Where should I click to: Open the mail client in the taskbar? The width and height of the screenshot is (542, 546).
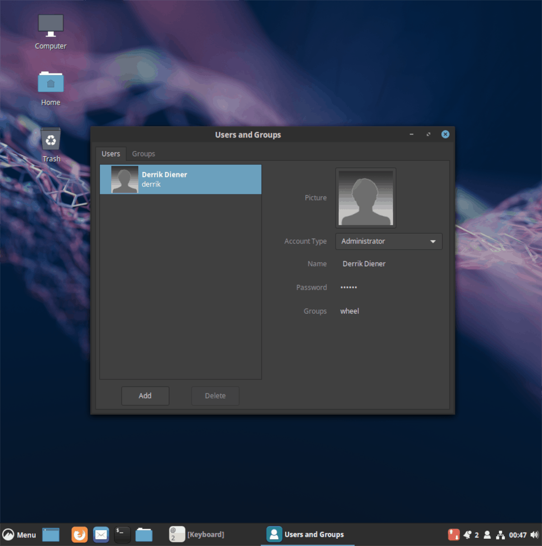tap(101, 534)
